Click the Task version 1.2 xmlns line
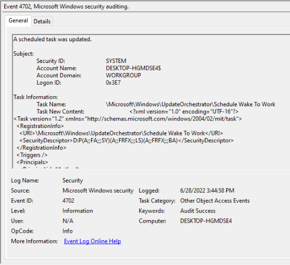The width and height of the screenshot is (290, 265). (x=128, y=119)
